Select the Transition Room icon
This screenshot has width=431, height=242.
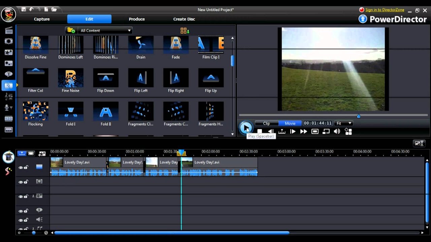coord(9,85)
